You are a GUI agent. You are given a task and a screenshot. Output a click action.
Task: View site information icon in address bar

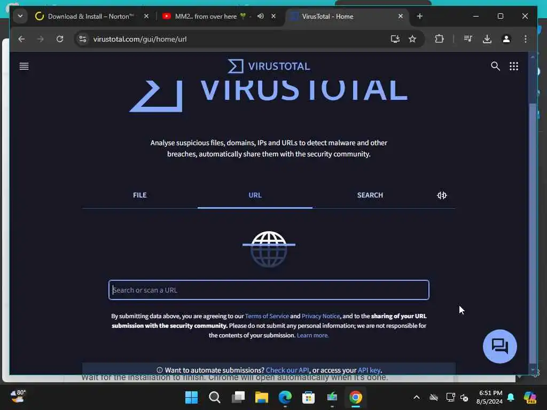click(83, 39)
